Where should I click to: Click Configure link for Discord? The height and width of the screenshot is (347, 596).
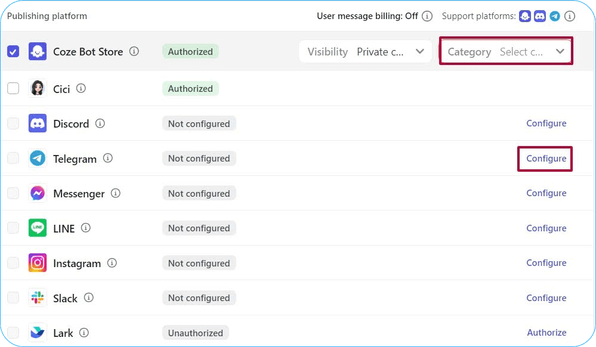point(546,123)
